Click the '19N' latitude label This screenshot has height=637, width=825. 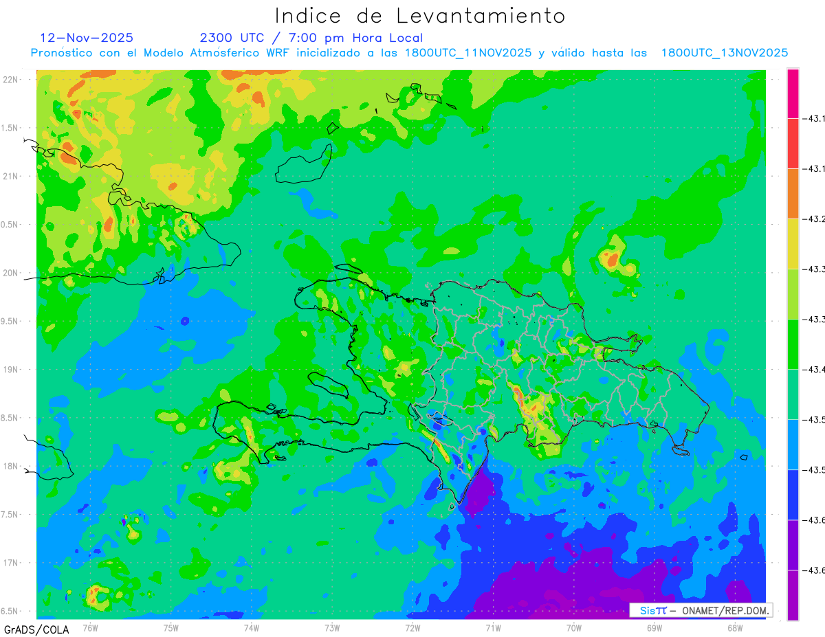coord(10,370)
